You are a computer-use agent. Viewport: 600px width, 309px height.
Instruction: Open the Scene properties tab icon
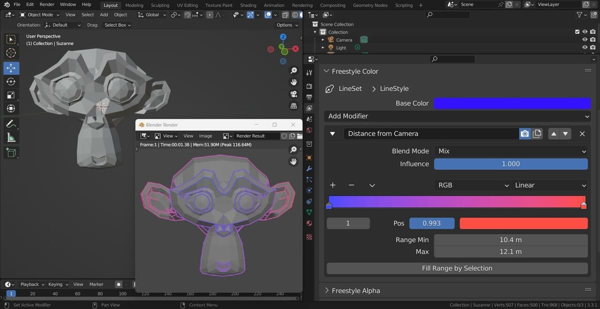[309, 119]
